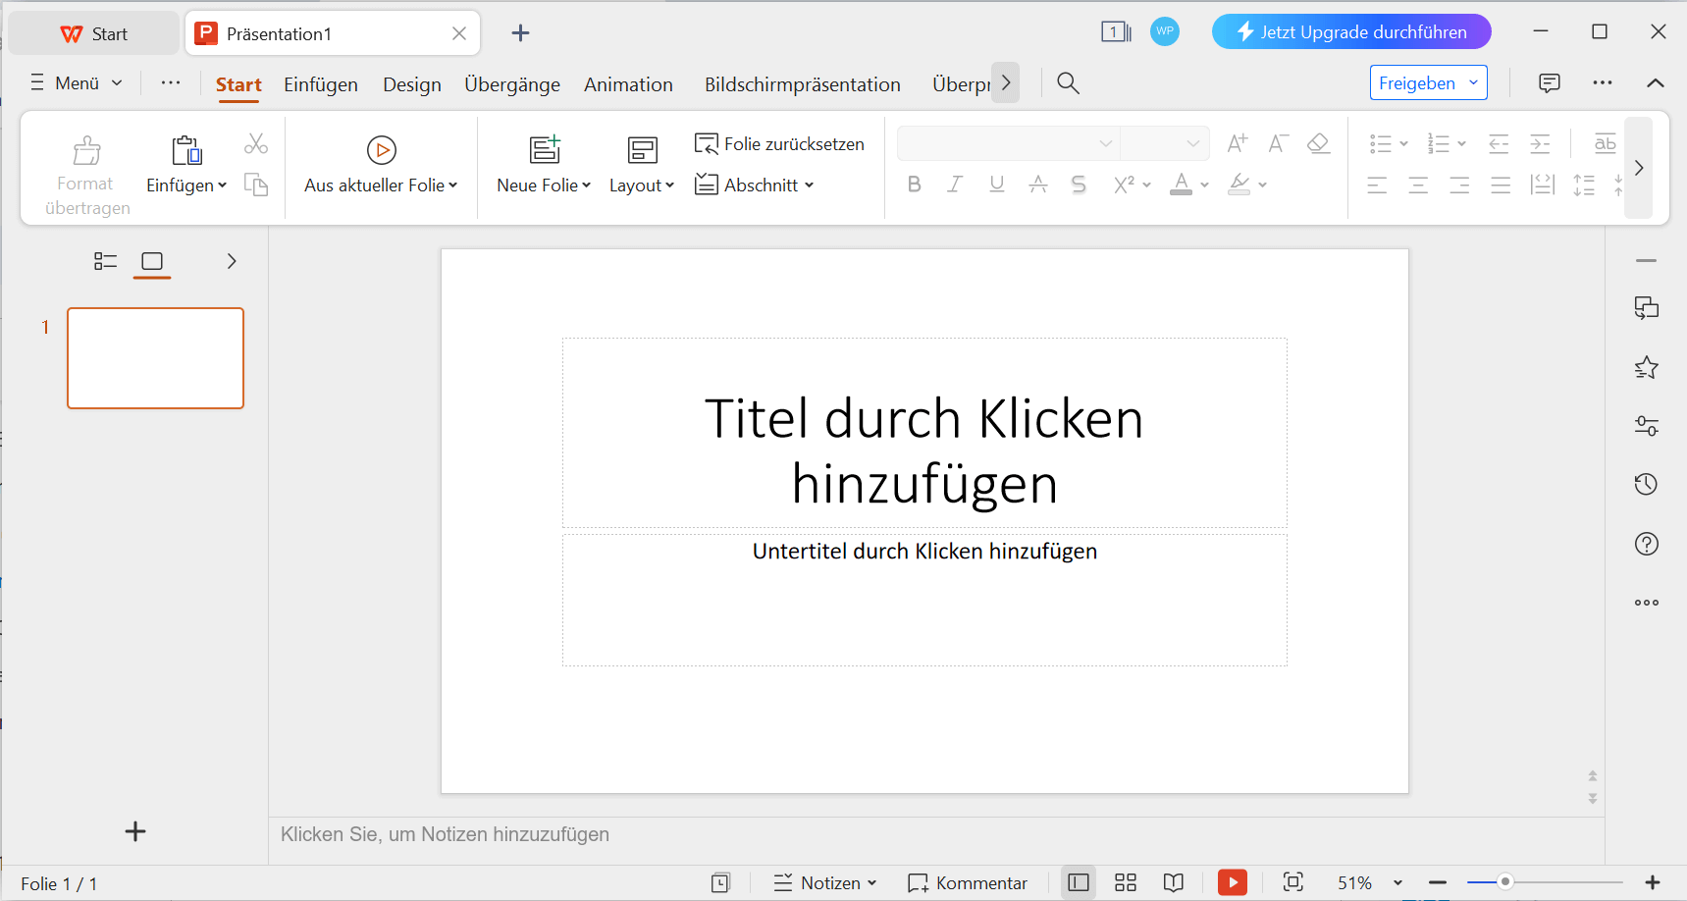The image size is (1687, 901).
Task: Toggle italic formatting
Action: click(954, 184)
